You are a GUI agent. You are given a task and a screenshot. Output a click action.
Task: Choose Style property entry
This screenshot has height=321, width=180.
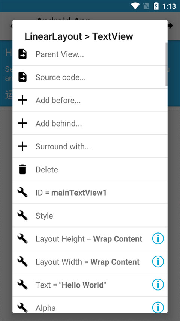90,216
